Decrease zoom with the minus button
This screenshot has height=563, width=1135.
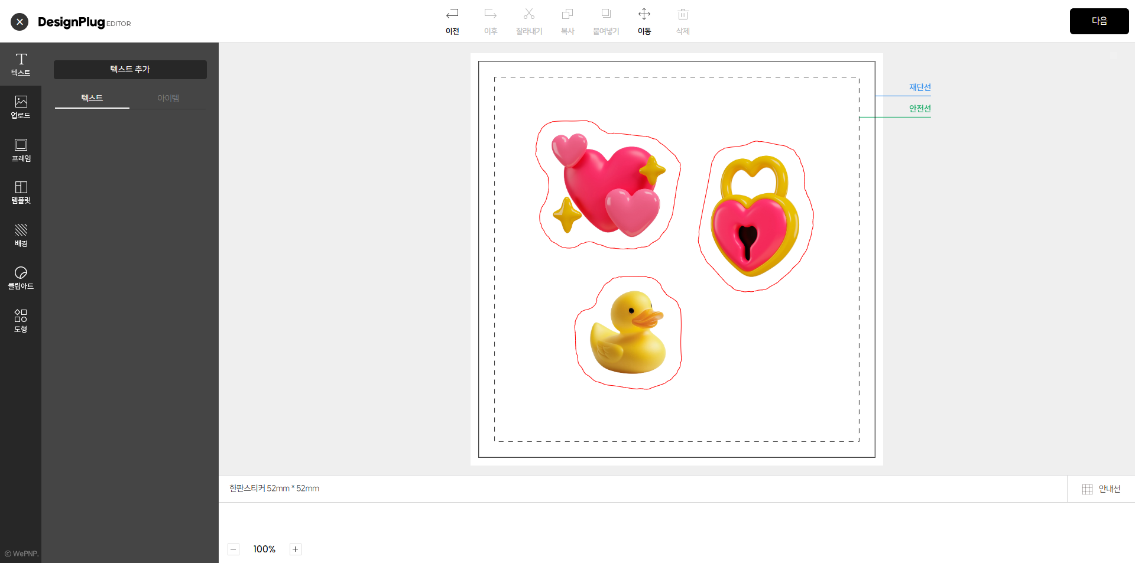pyautogui.click(x=234, y=549)
